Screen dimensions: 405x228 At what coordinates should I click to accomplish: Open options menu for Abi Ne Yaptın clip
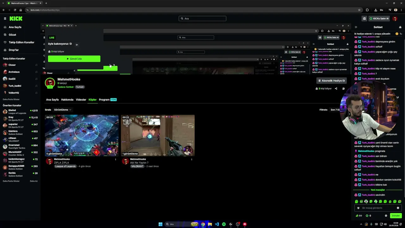(x=191, y=160)
